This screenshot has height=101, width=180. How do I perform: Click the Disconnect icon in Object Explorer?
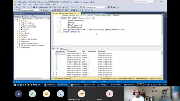(x=25, y=16)
